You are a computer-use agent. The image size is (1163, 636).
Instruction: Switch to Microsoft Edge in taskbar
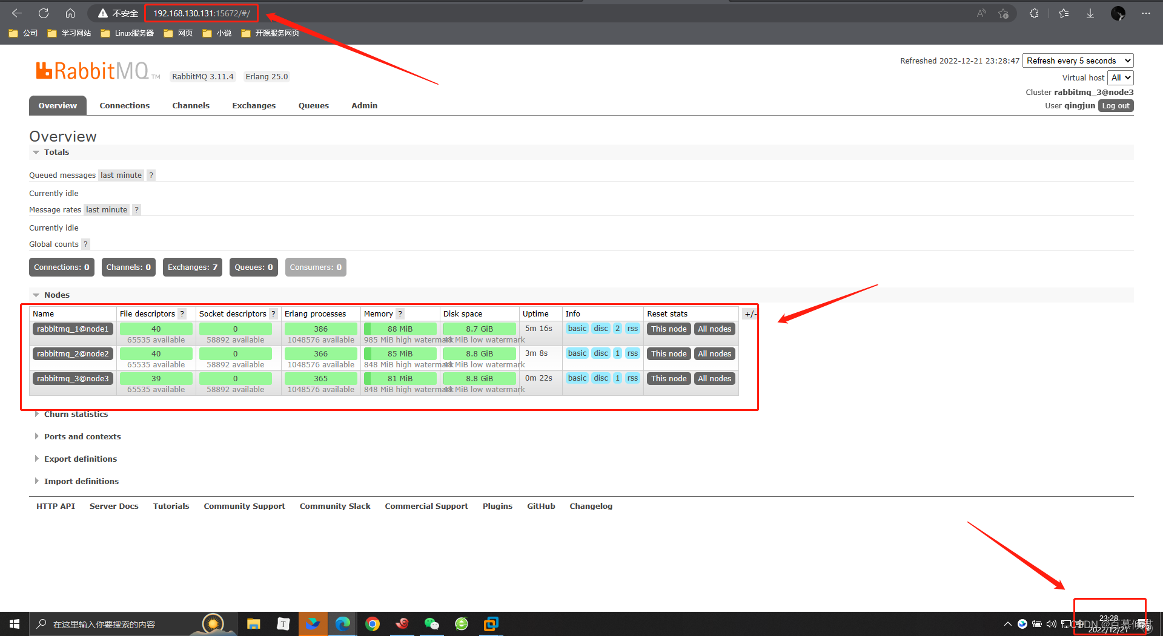[342, 624]
